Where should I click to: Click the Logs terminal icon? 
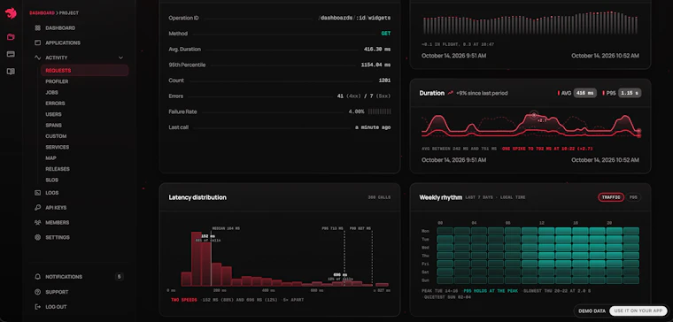coord(38,193)
